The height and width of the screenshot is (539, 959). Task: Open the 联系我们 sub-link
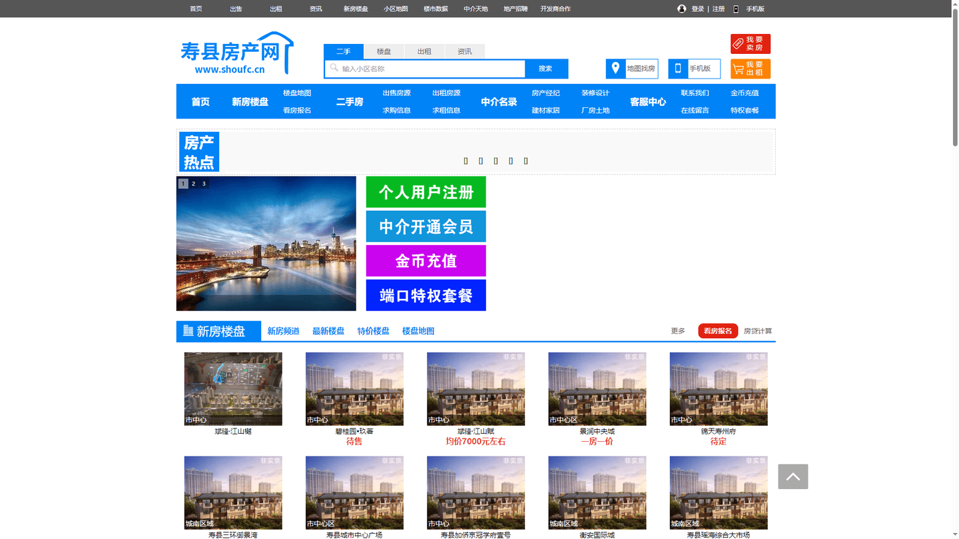[695, 93]
